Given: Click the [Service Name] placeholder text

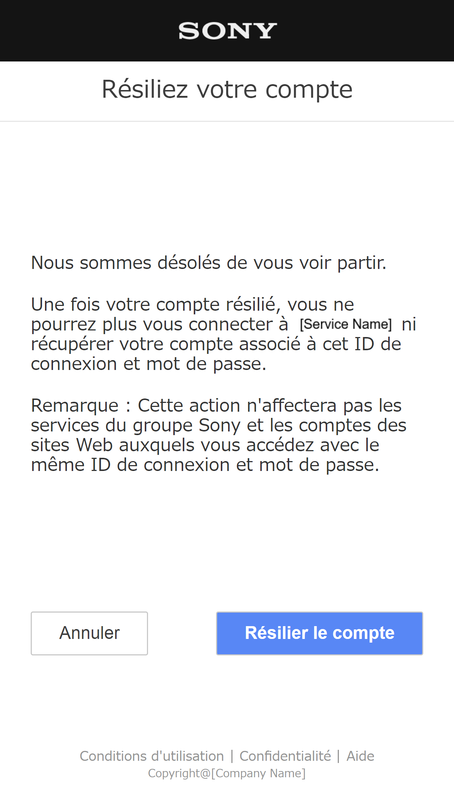Looking at the screenshot, I should pyautogui.click(x=346, y=324).
